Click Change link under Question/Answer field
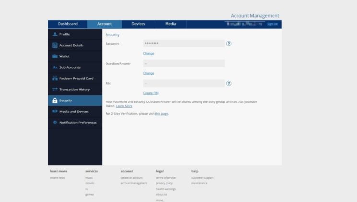This screenshot has height=202, width=357. click(149, 73)
